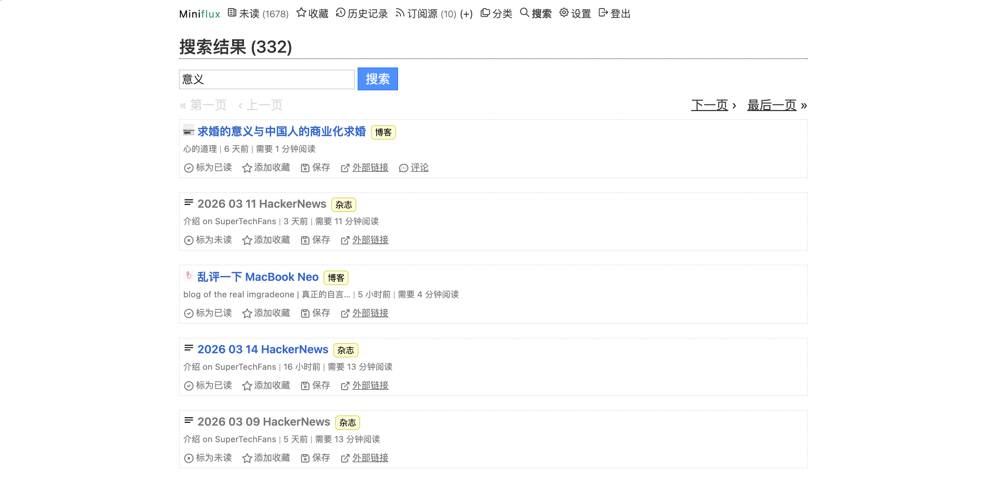This screenshot has width=991, height=478.
Task: Open 外部链接 of 2026 03 09 HackerNews
Action: (364, 458)
